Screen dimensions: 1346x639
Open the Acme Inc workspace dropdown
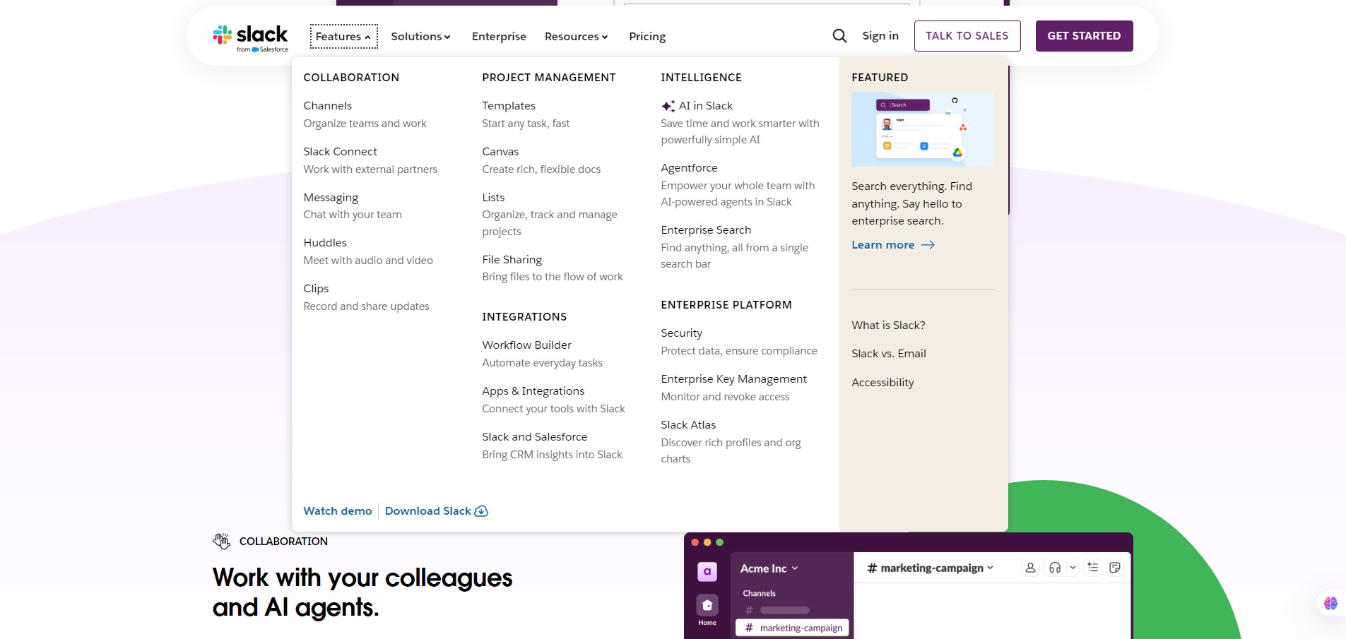(x=769, y=568)
